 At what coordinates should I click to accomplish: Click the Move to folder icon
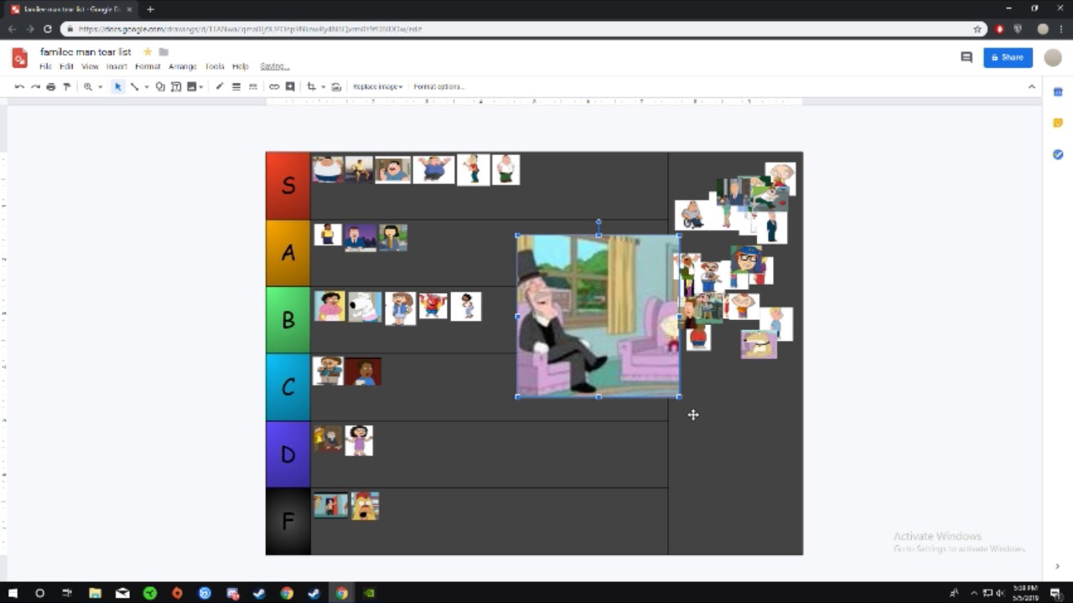pyautogui.click(x=163, y=52)
